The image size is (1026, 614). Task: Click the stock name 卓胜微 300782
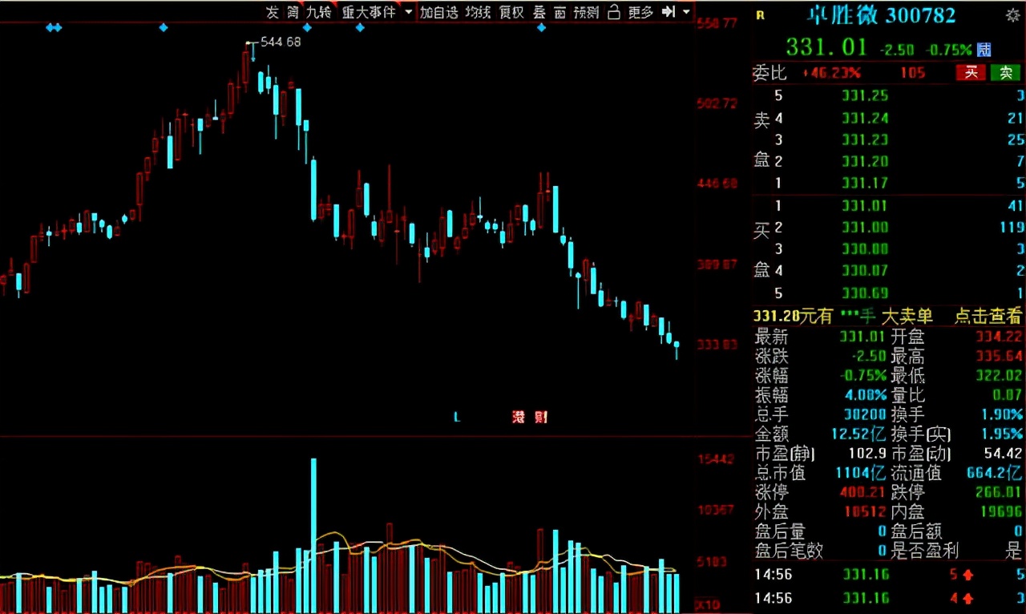tap(881, 15)
